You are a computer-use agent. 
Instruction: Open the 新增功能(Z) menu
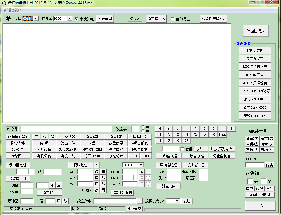pyautogui.click(x=13, y=10)
